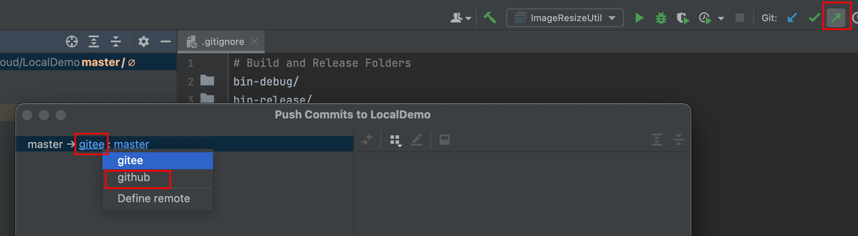Click the locate target crosshair icon
The image size is (858, 236).
(72, 41)
